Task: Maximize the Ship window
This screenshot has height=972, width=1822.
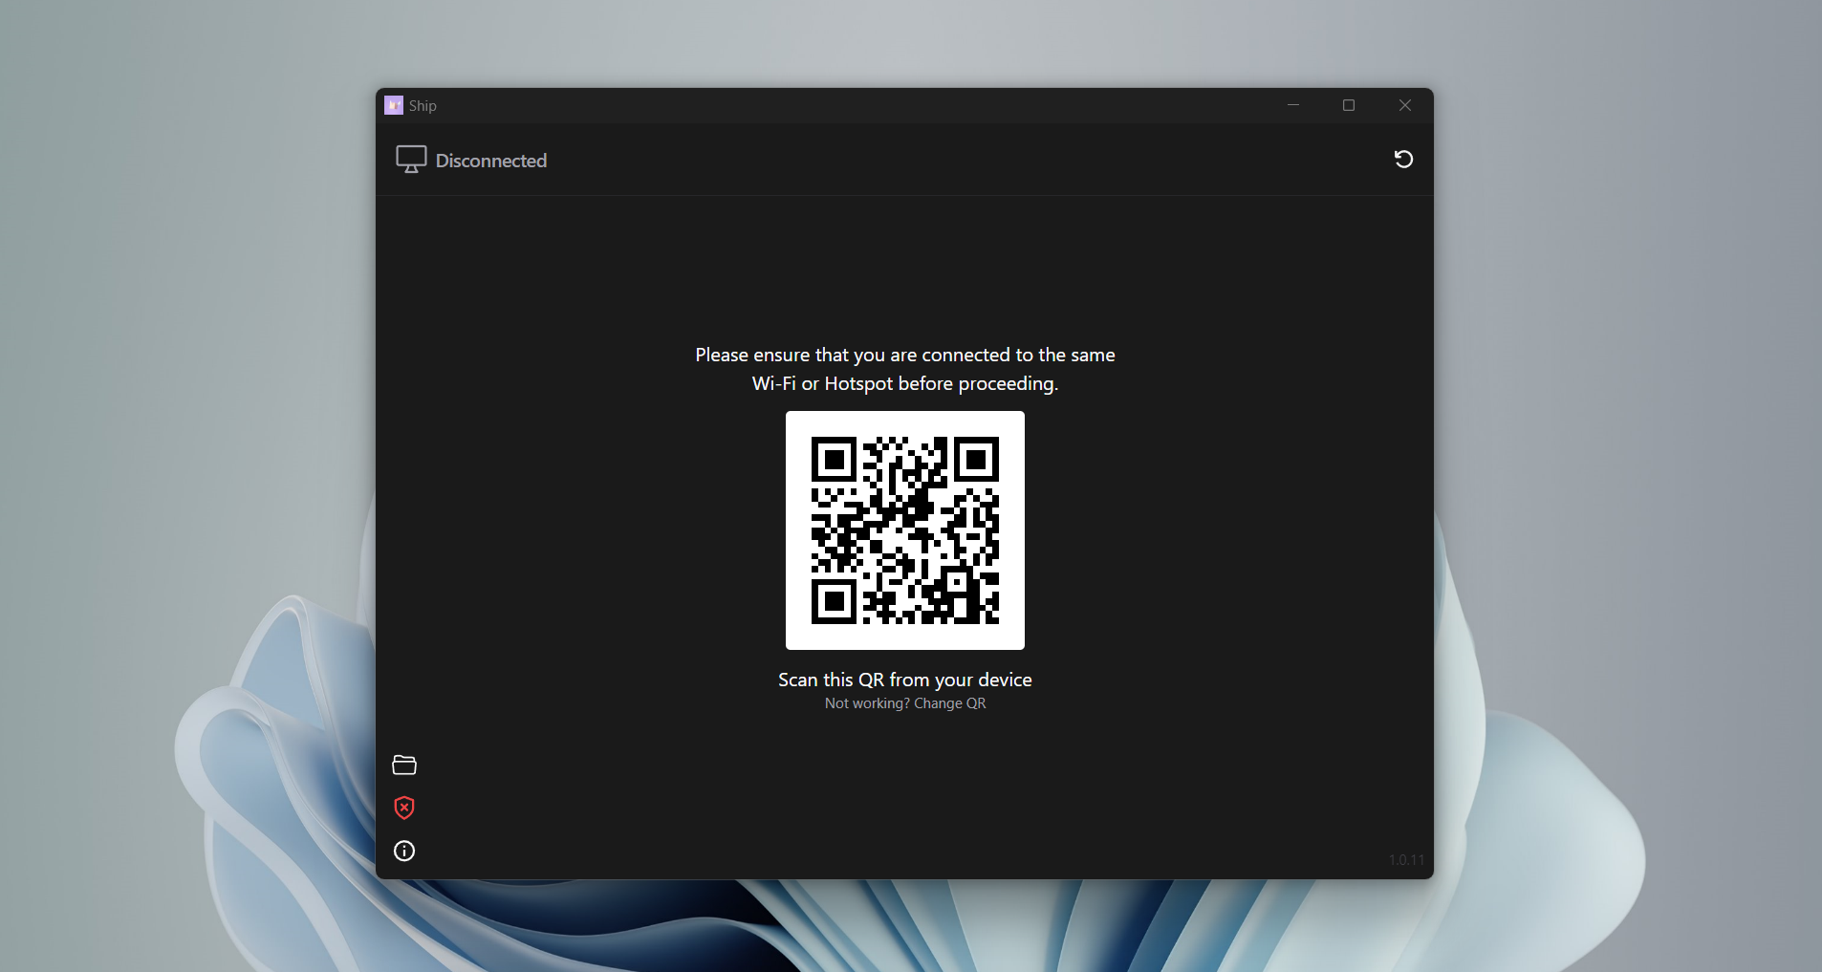Action: pyautogui.click(x=1349, y=105)
